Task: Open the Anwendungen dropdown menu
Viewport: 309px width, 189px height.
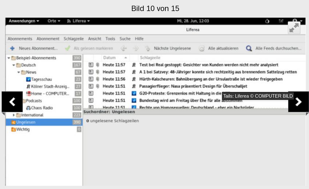Action: (24, 21)
